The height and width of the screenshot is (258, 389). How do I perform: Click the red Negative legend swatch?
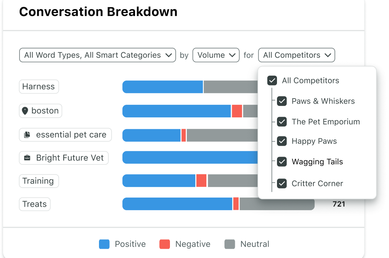[x=165, y=244]
